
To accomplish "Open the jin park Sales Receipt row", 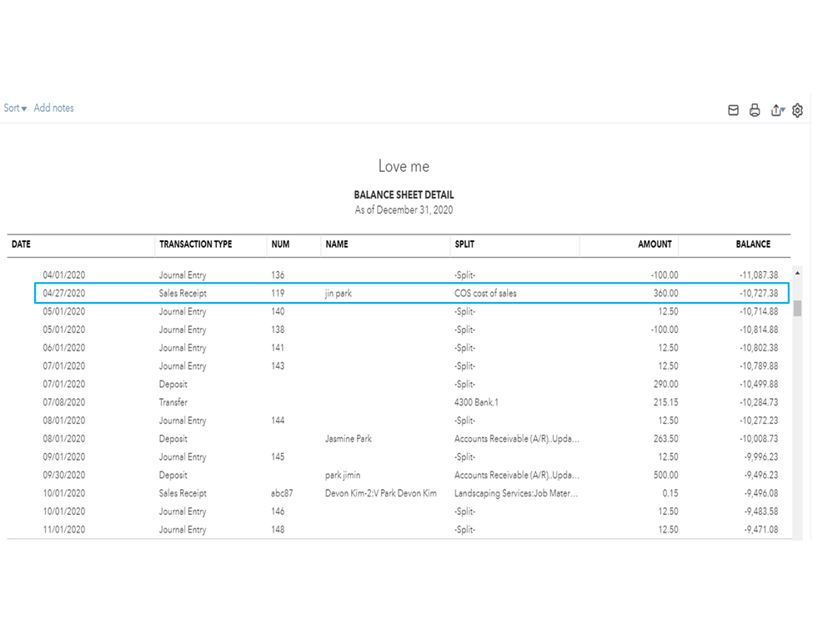I will 183,294.
